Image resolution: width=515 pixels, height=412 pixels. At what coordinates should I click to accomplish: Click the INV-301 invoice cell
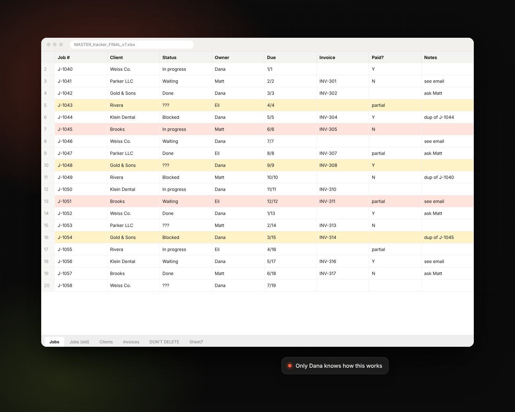pos(343,81)
